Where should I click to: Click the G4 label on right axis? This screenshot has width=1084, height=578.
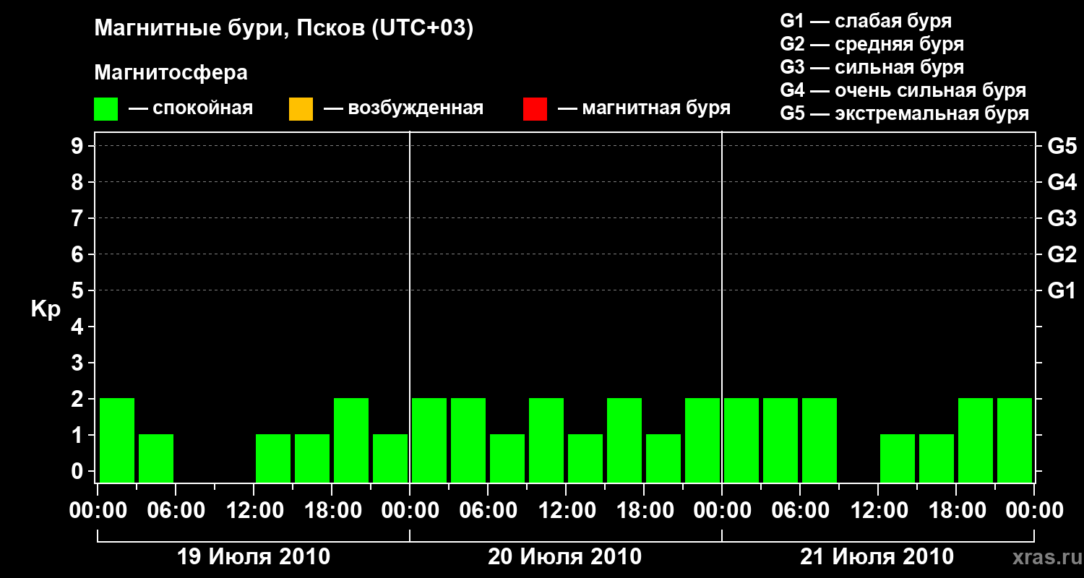point(1062,182)
